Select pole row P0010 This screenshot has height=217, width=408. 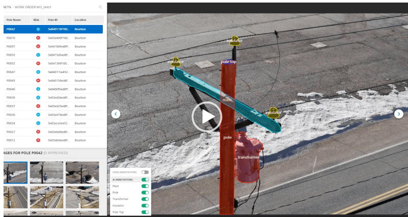(53, 38)
